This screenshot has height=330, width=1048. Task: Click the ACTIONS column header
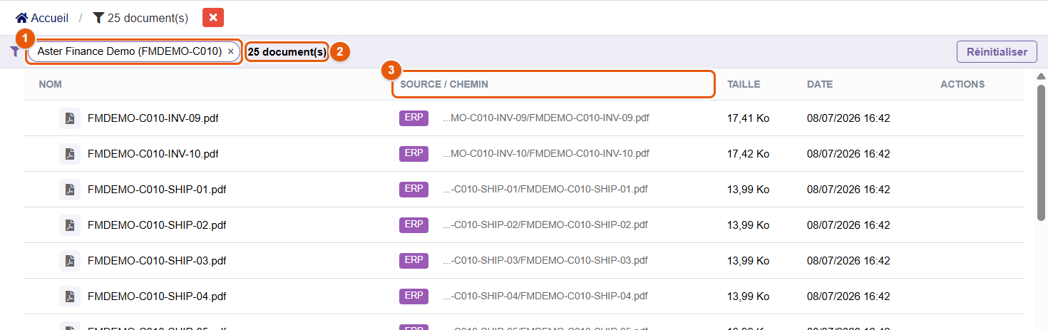962,84
